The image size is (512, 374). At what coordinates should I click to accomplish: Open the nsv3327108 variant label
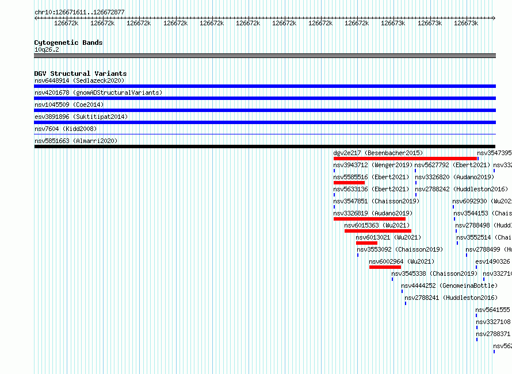[493, 322]
